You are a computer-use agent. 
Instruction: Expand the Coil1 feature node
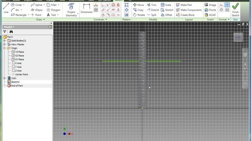(x=4, y=78)
